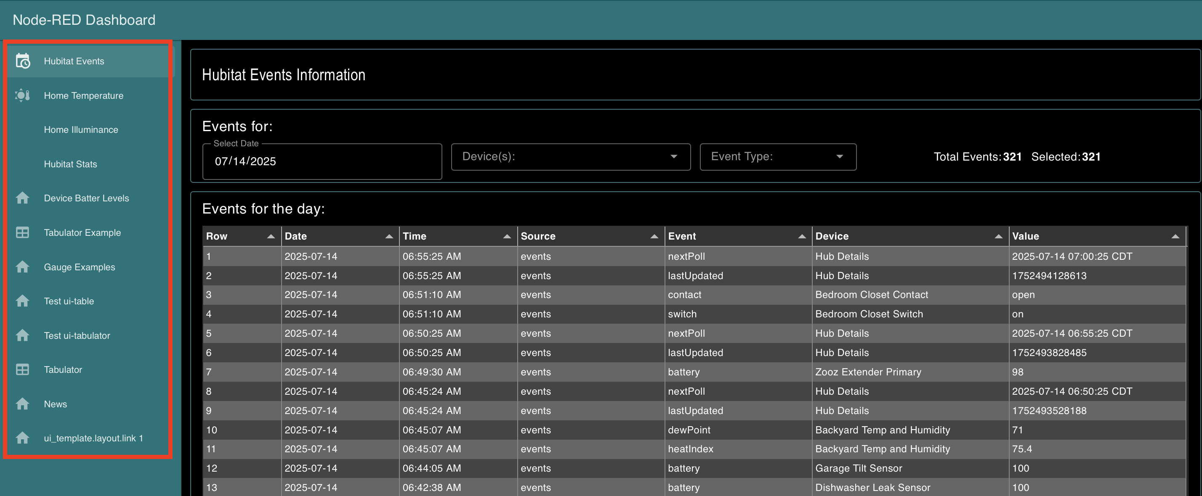Open Device Batter Levels page
The image size is (1202, 496).
coord(88,198)
